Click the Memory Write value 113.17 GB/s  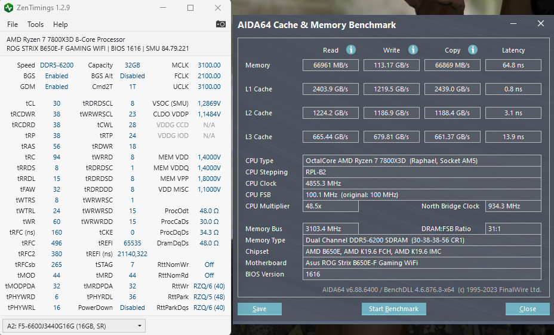pos(392,65)
